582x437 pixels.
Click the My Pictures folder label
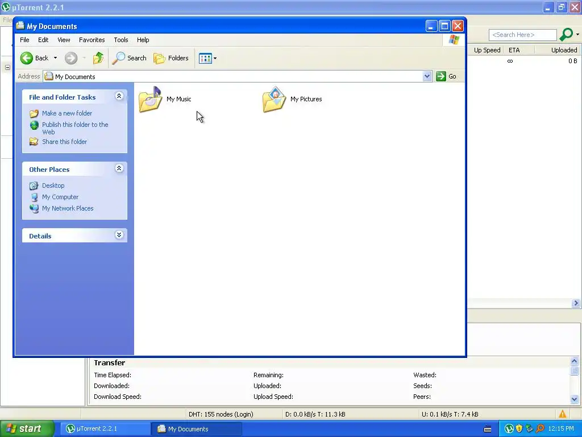coord(306,99)
